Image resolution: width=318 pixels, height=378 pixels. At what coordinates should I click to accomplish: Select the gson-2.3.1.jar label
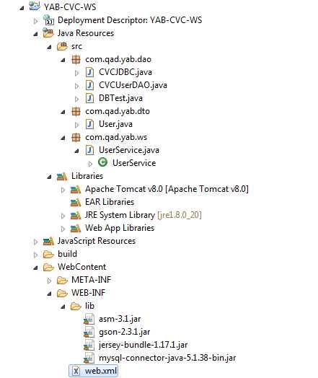click(x=125, y=332)
